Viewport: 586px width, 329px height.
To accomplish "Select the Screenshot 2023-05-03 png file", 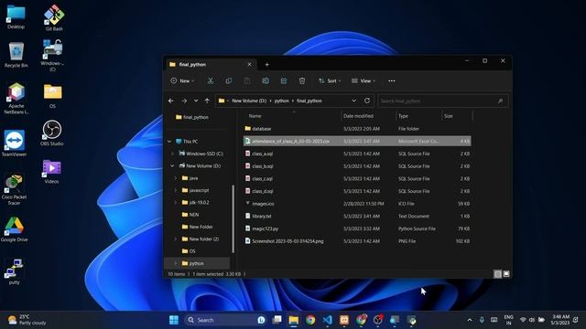I will click(x=357, y=241).
